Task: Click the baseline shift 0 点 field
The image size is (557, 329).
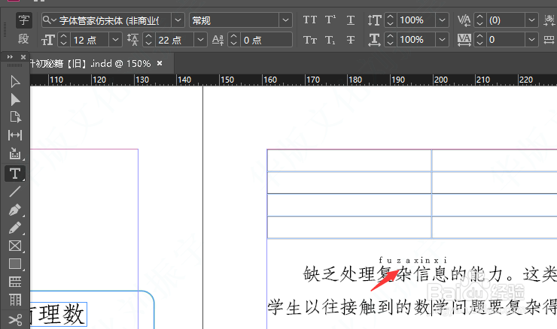Action: click(266, 40)
